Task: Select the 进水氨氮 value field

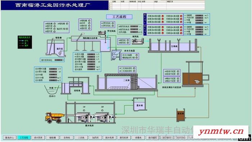Action: click(x=91, y=69)
